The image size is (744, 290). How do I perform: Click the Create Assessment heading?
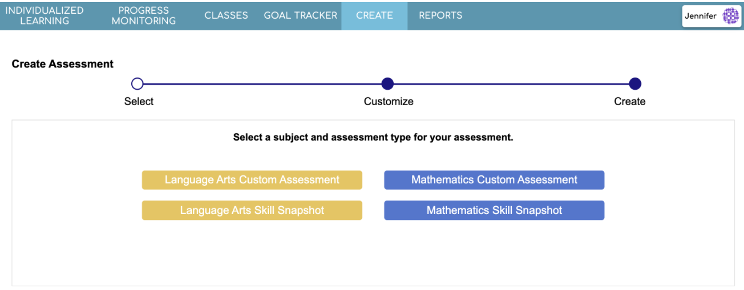click(x=63, y=64)
